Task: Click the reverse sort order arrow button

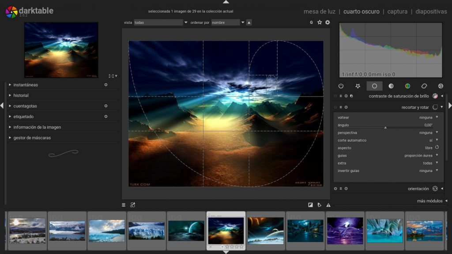Action: [249, 22]
